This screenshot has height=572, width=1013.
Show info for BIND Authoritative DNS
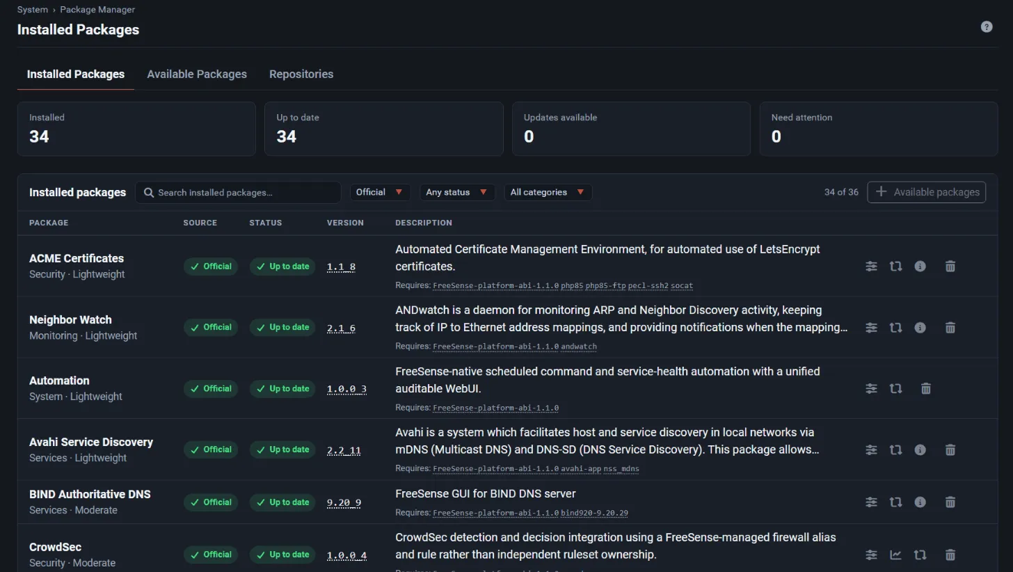click(x=920, y=502)
